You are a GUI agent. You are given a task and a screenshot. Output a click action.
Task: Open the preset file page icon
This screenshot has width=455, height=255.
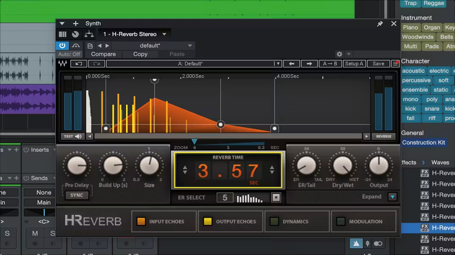(x=90, y=46)
